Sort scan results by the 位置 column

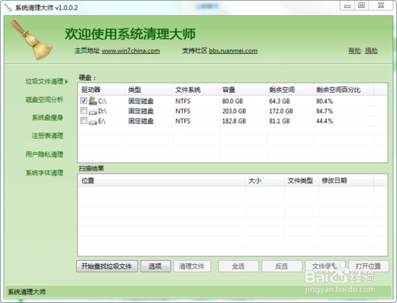162,181
